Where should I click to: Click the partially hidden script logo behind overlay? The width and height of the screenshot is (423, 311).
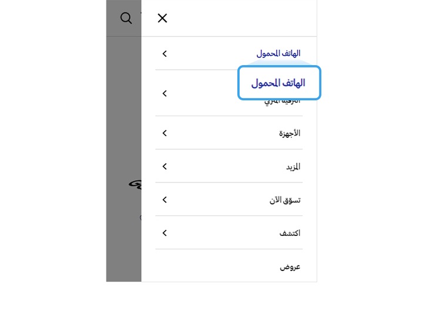coord(135,185)
